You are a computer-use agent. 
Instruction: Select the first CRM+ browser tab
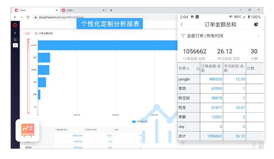[x=35, y=10]
